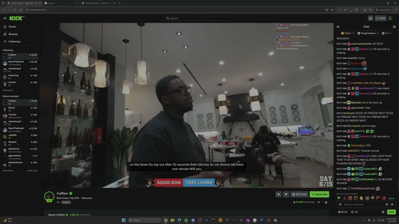The width and height of the screenshot is (399, 224).
Task: Click the Incognito indicator
Action: tap(383, 10)
